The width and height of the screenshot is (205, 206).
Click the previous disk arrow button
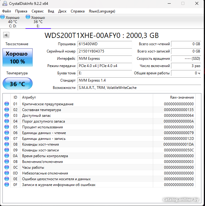coord(6,35)
